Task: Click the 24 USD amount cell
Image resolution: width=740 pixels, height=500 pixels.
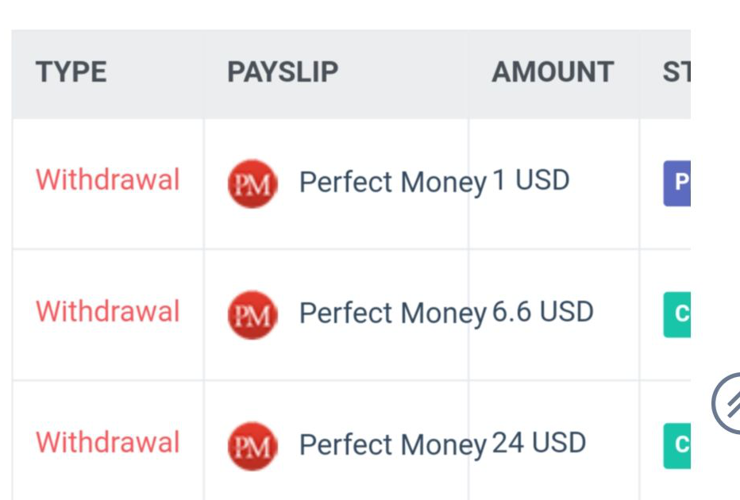Action: click(x=539, y=443)
